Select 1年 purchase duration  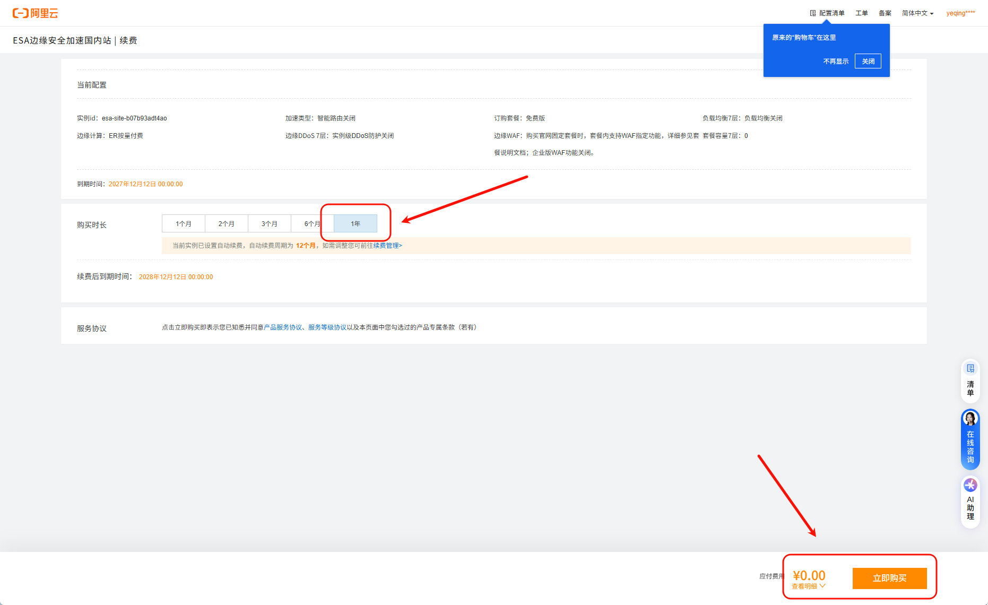356,224
